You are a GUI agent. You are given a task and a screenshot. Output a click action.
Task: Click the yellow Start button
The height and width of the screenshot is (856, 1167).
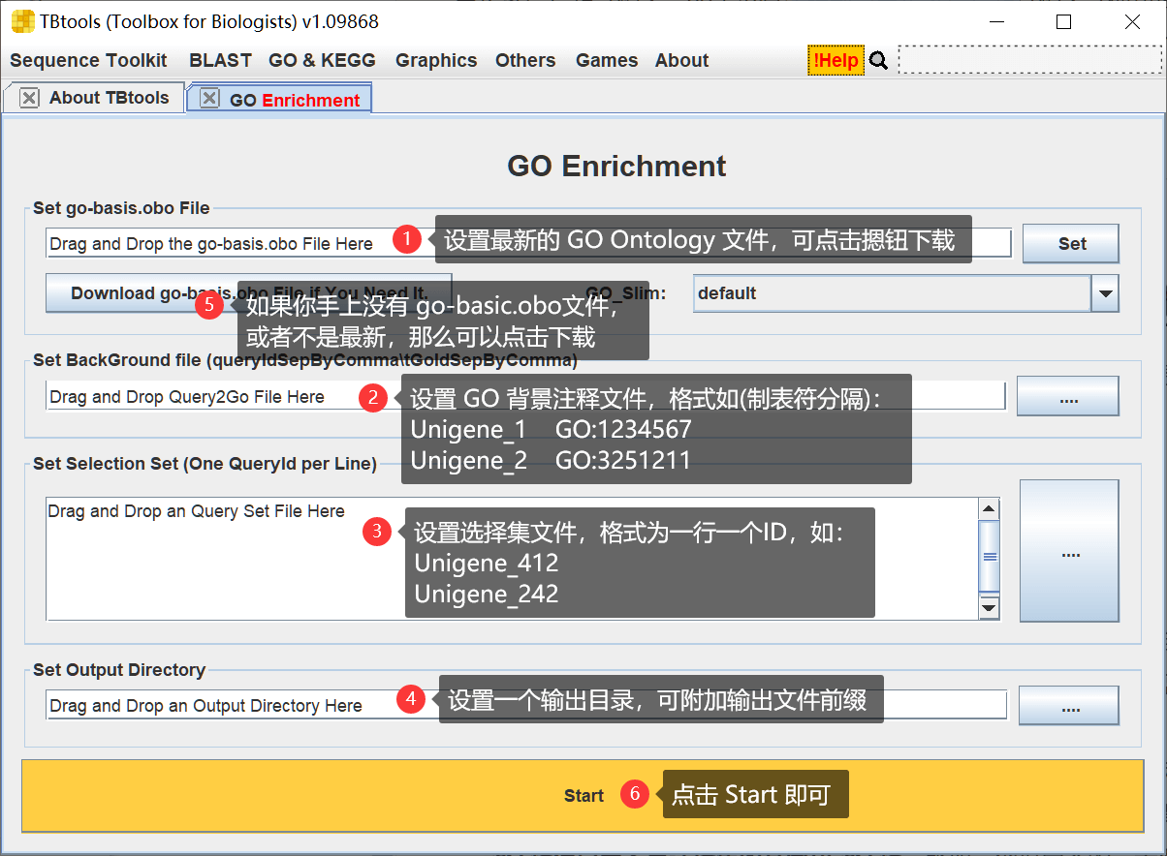point(583,796)
